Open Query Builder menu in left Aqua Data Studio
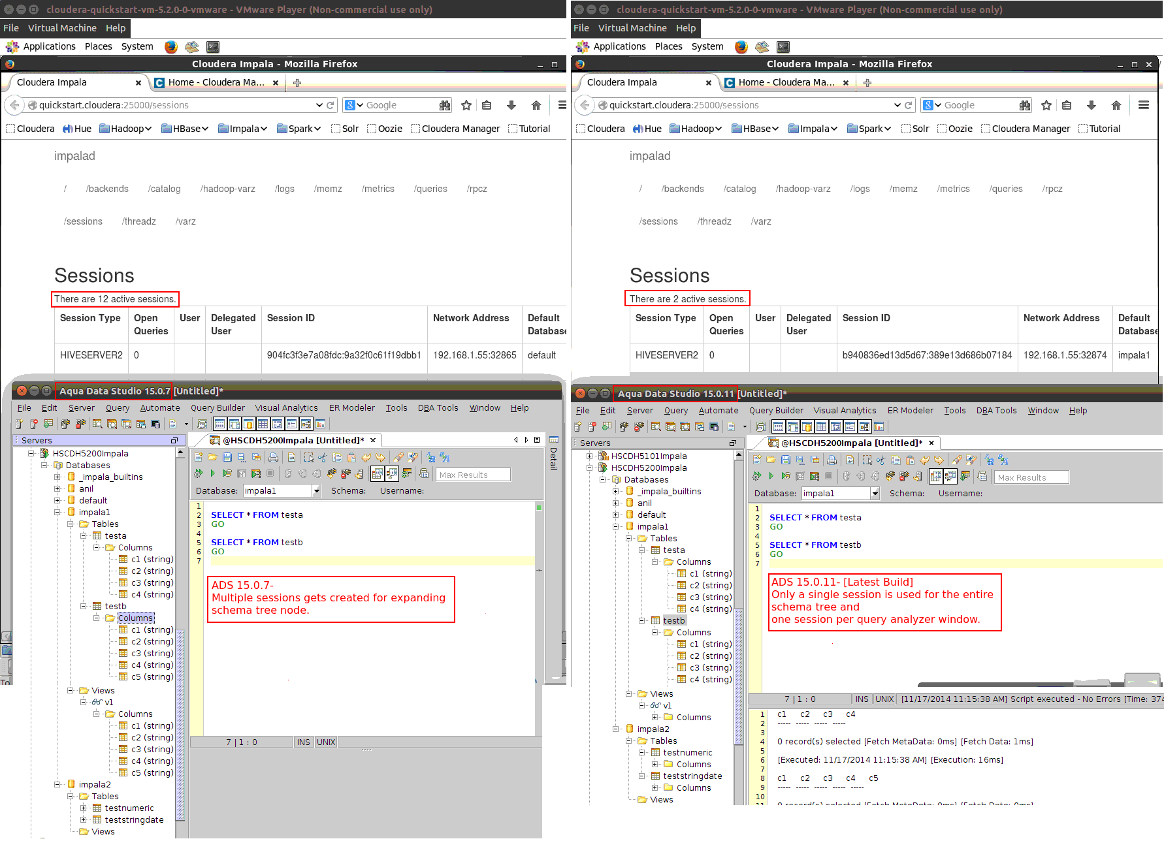The width and height of the screenshot is (1164, 841). 218,408
